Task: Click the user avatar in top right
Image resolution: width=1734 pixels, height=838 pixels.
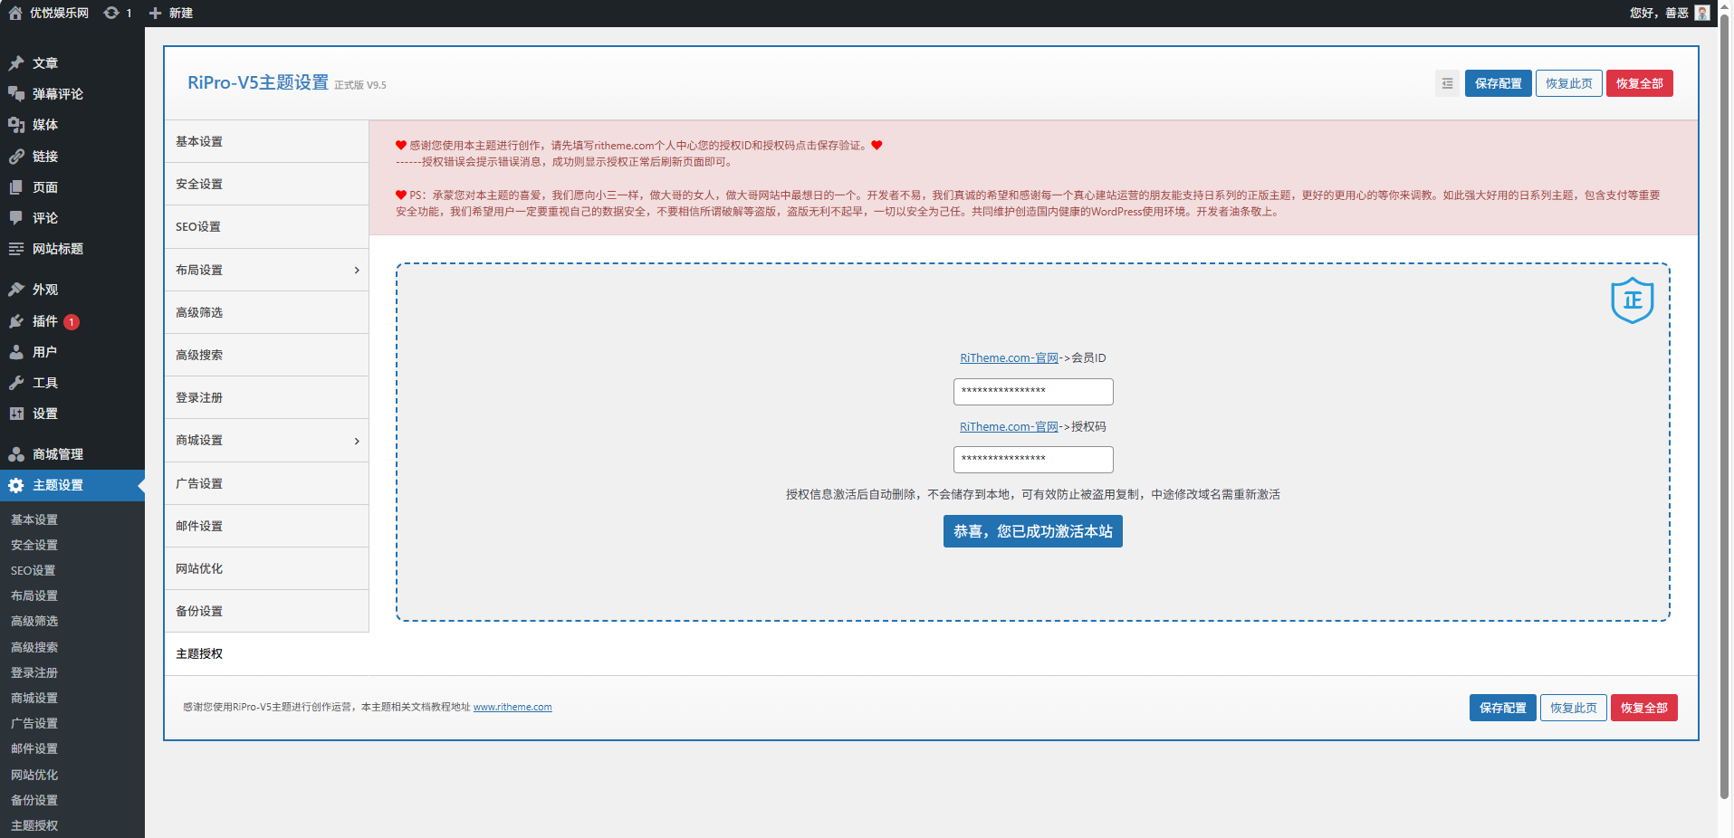Action: [1701, 13]
